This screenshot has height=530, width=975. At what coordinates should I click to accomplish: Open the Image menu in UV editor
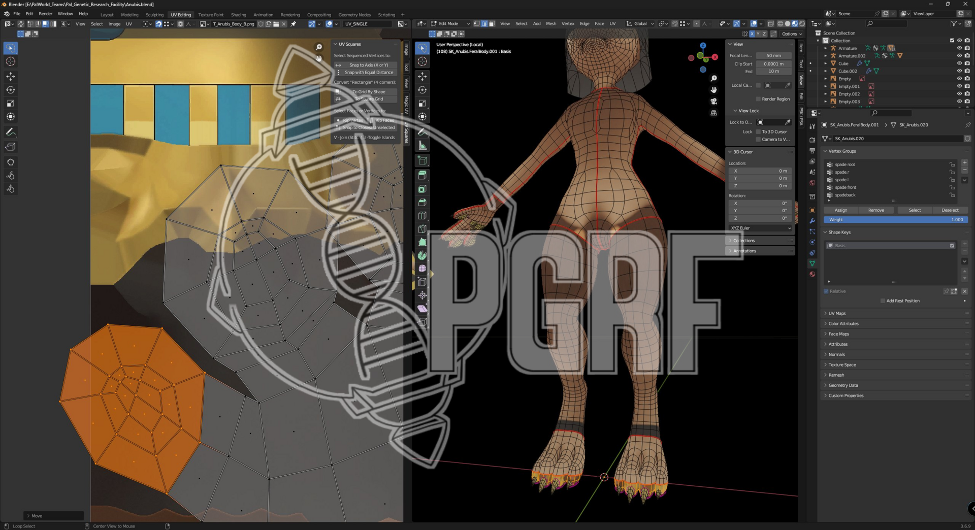pyautogui.click(x=114, y=24)
